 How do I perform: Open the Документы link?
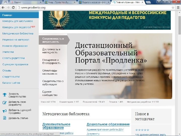(93, 134)
